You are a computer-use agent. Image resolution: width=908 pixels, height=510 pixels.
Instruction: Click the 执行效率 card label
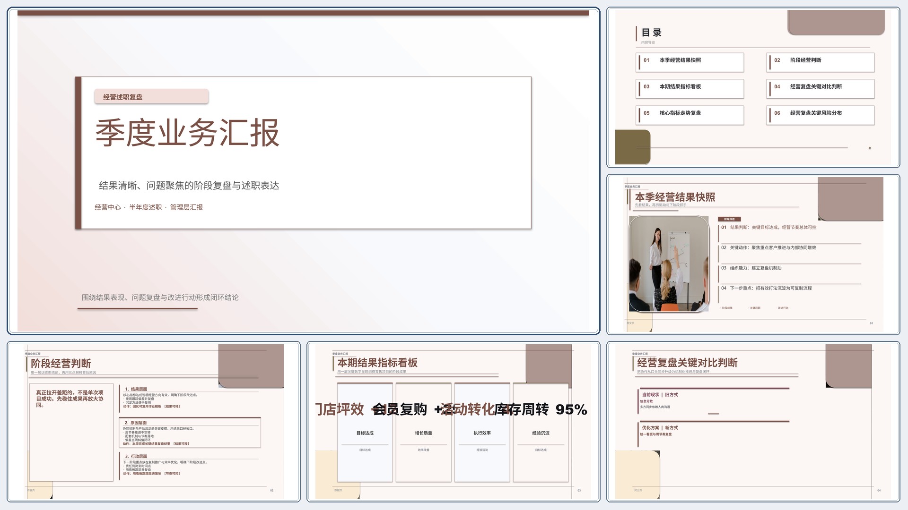click(482, 433)
